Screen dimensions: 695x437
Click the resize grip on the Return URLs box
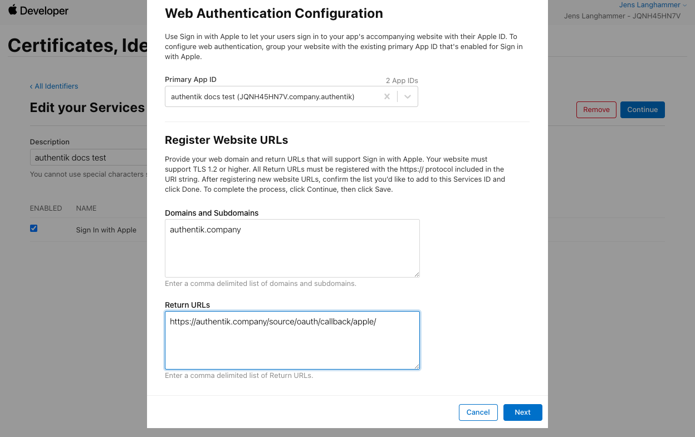tap(417, 366)
